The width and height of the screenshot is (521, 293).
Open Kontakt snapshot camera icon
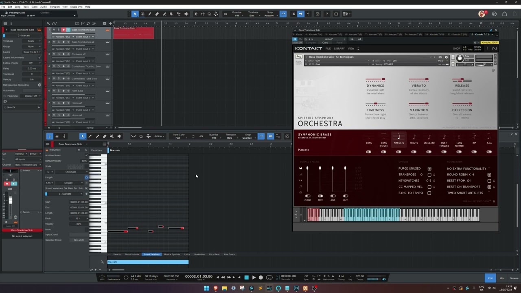click(x=440, y=57)
